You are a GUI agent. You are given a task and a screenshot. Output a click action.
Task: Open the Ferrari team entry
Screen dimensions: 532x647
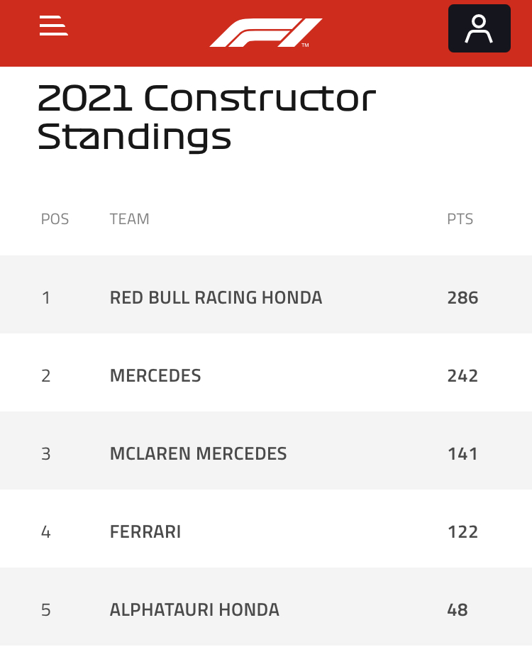266,529
